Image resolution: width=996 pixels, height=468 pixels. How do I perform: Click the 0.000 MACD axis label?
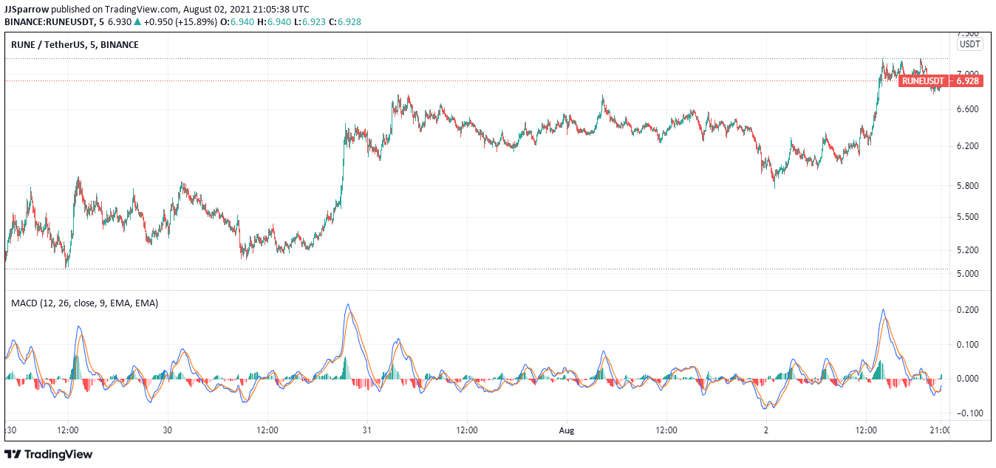click(967, 379)
